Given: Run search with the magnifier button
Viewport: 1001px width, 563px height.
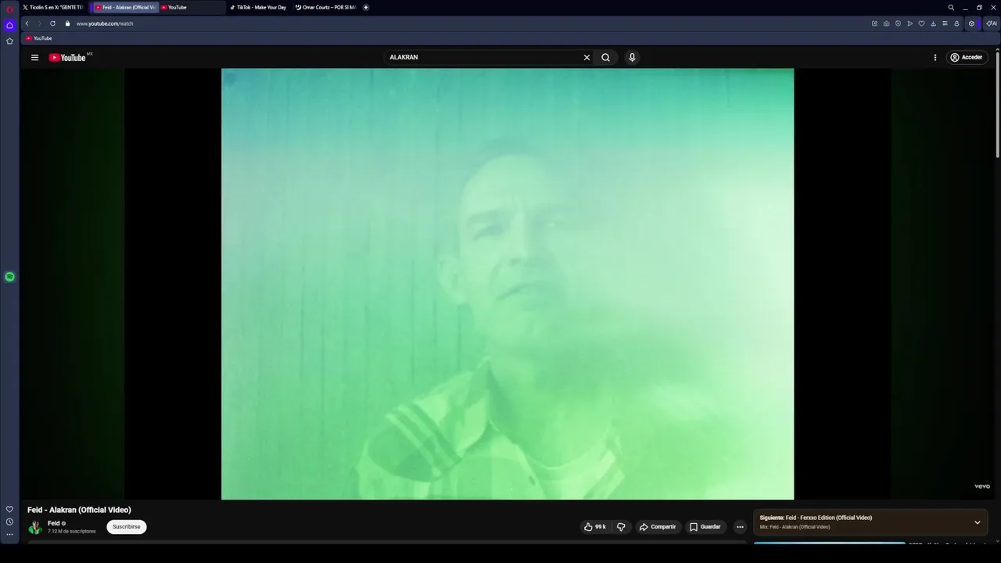Looking at the screenshot, I should tap(605, 57).
